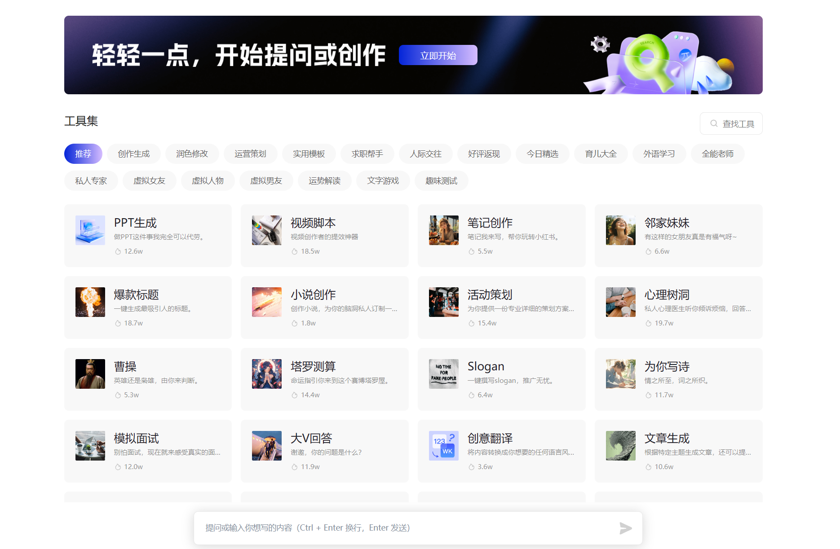The image size is (840, 549).
Task: Open the 视频脚本 tool title
Action: click(x=313, y=223)
